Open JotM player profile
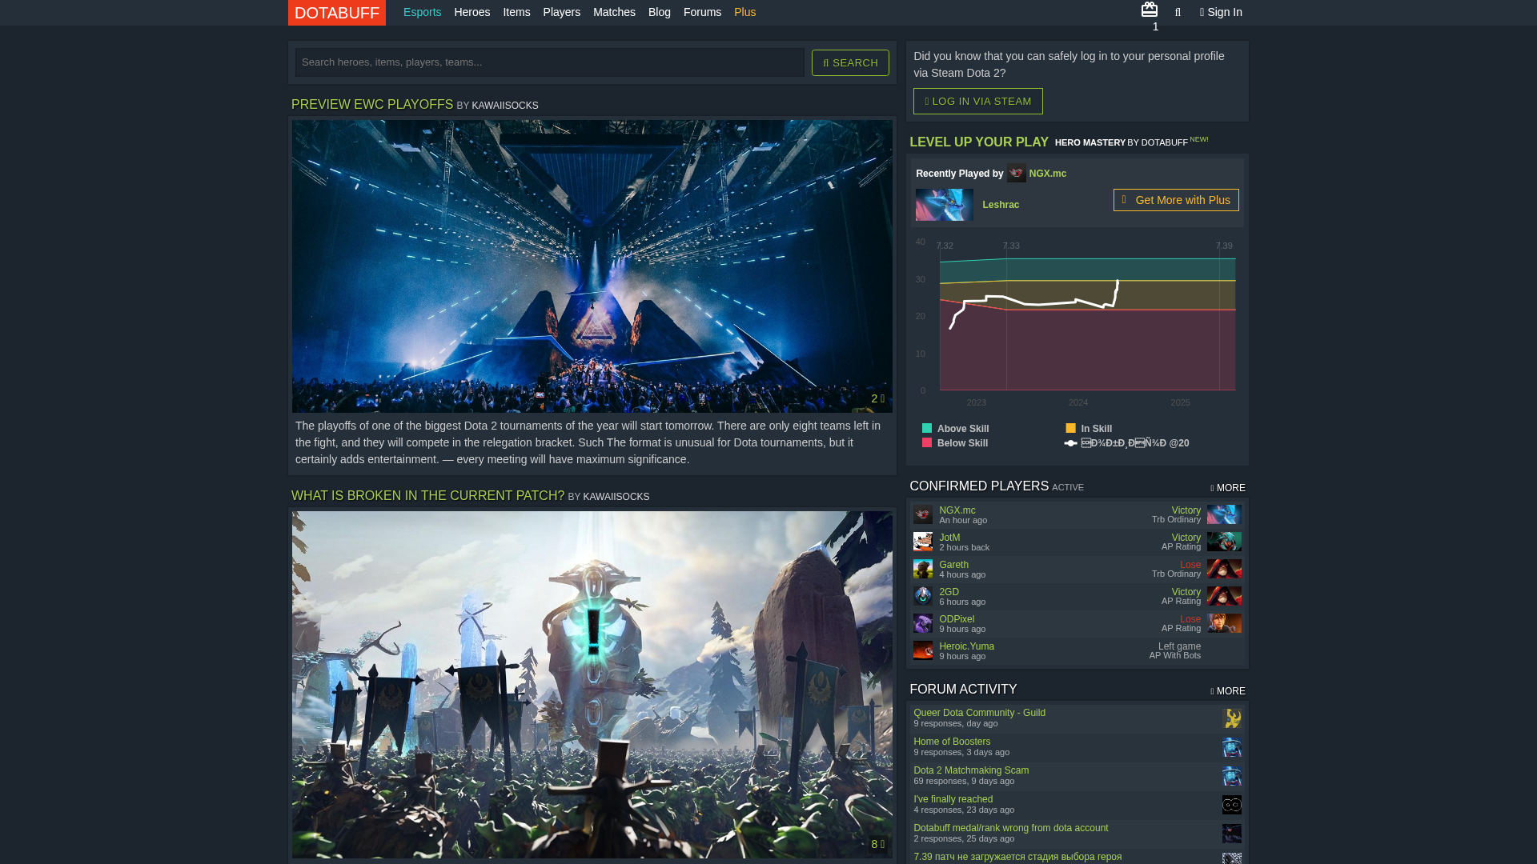 coord(949,538)
